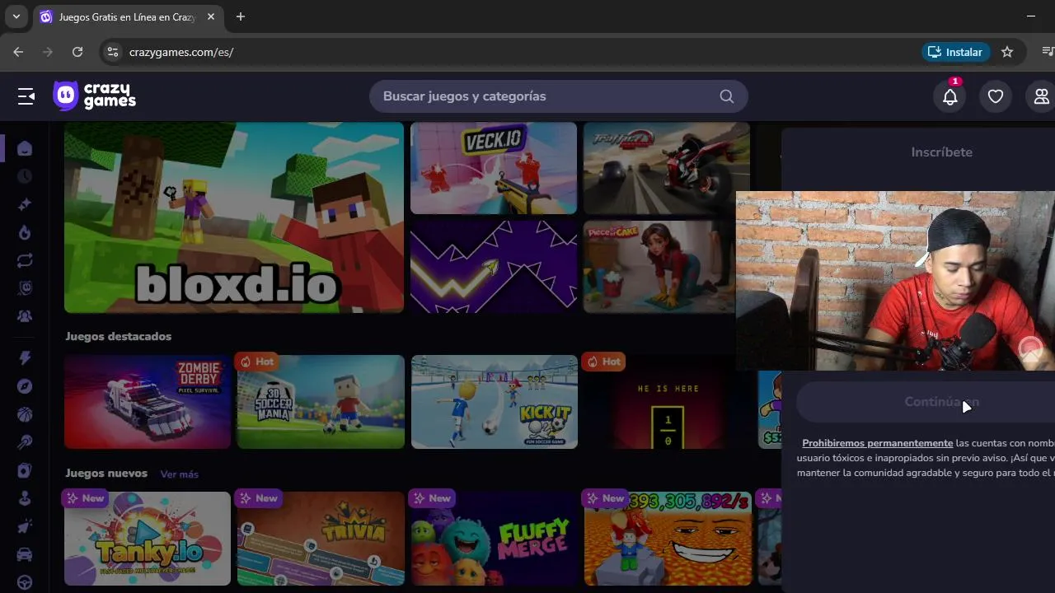
Task: Go to Home in the sidebar
Action: coord(25,148)
